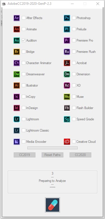Click the Creative Cloud icon
The width and height of the screenshot is (105, 219).
point(67,142)
